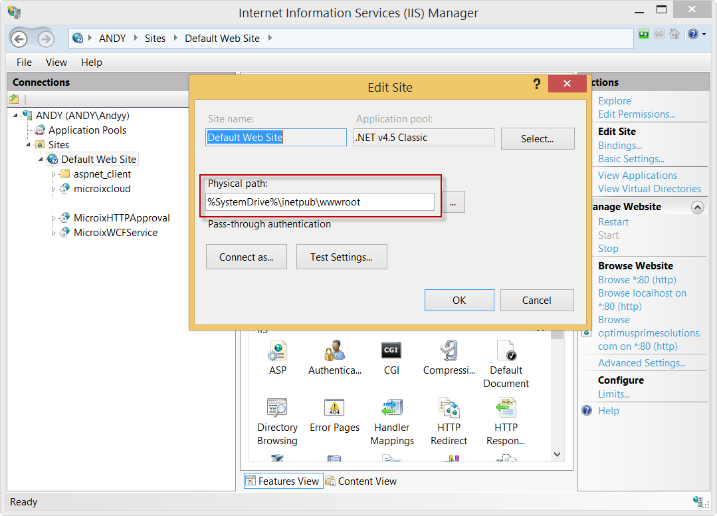Open the File menu
The image size is (717, 516).
click(x=24, y=63)
